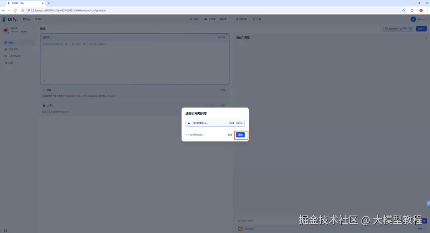Click the 取消 button in dialog

click(x=230, y=135)
